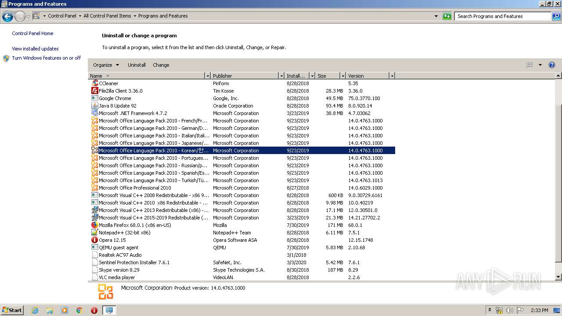Click the Notepad++ list icon
Image resolution: width=562 pixels, height=316 pixels.
[95, 233]
